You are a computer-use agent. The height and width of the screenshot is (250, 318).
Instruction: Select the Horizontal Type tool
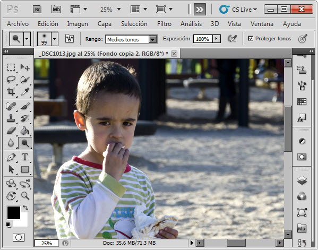click(25, 157)
